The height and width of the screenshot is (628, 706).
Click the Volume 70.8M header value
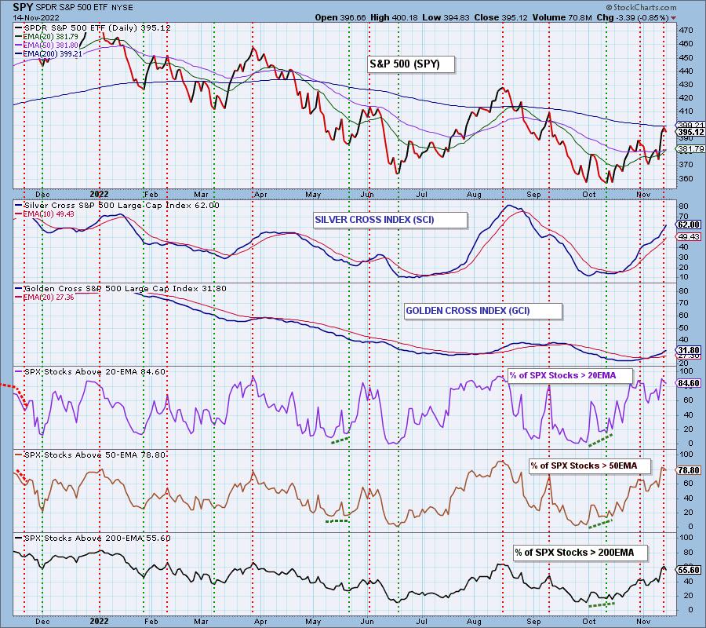point(562,17)
